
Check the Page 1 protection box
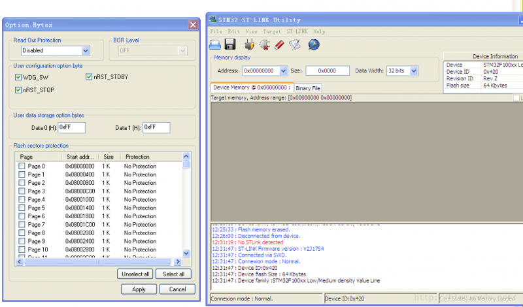pyautogui.click(x=22, y=174)
